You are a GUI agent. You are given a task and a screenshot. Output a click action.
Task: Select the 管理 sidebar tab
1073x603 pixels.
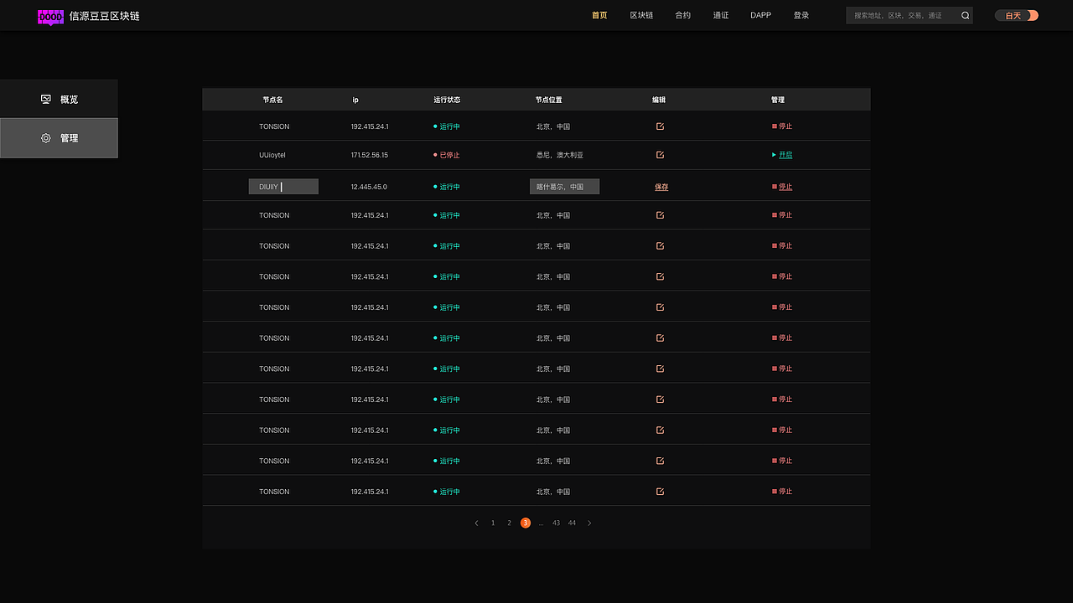(x=59, y=138)
